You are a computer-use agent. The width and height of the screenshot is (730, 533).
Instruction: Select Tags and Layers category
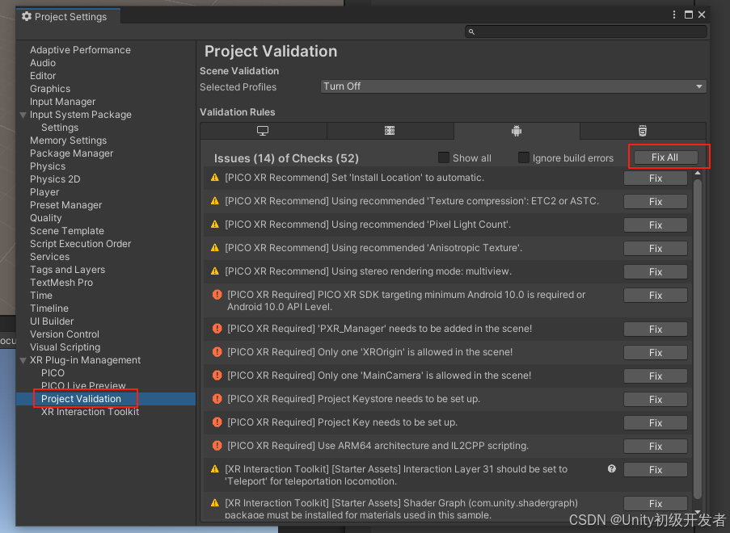click(68, 270)
